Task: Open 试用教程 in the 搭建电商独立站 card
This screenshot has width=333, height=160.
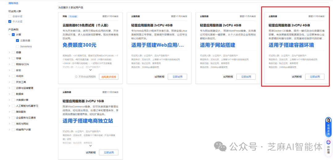Action: (x=91, y=152)
